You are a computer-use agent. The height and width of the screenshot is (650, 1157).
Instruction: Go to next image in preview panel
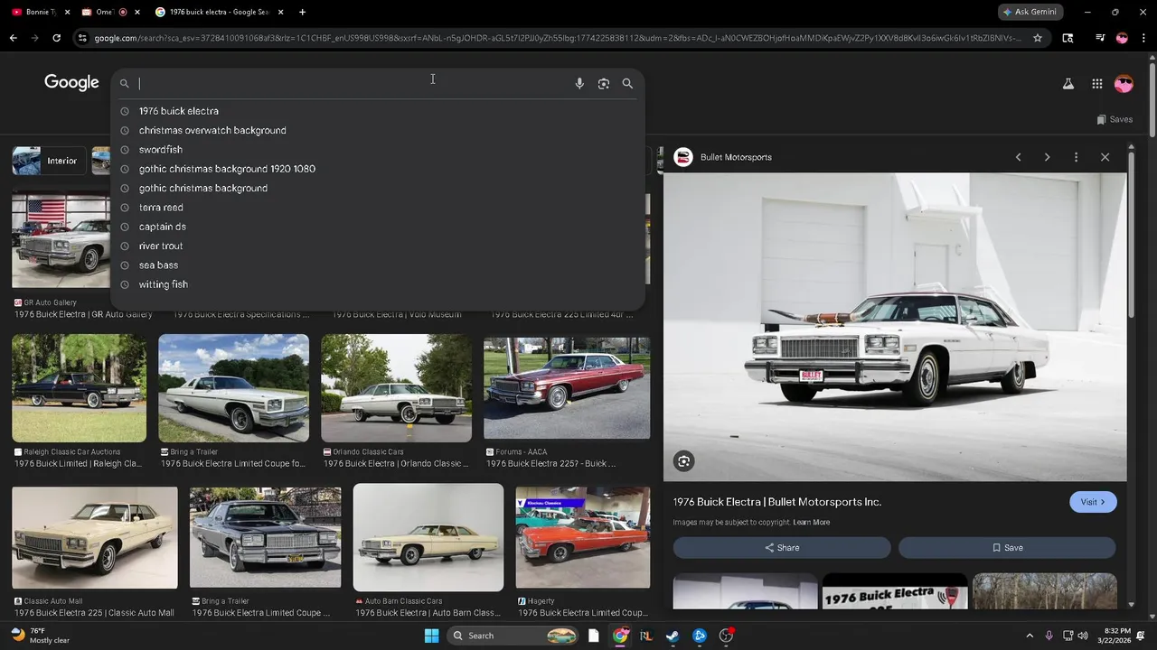tap(1047, 157)
